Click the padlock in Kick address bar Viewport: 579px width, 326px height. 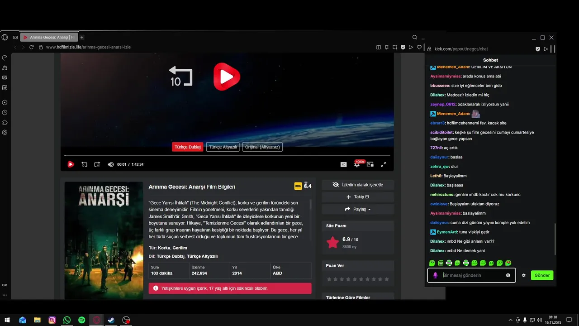click(430, 49)
